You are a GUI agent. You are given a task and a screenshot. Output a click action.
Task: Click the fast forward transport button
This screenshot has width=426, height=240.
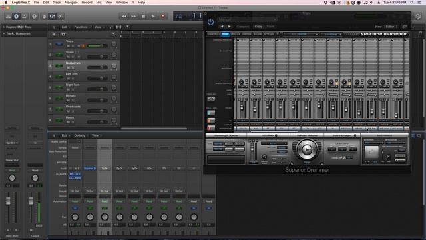click(x=134, y=16)
